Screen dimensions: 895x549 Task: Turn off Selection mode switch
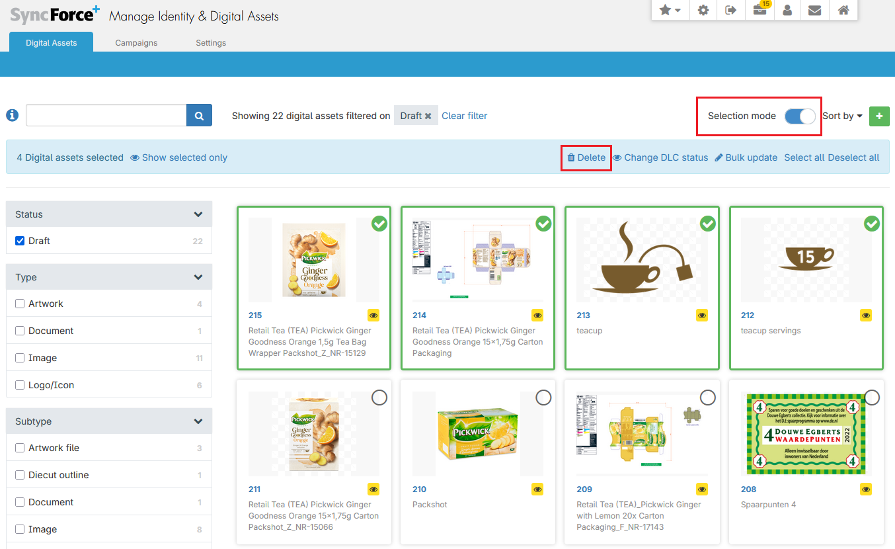tap(800, 116)
